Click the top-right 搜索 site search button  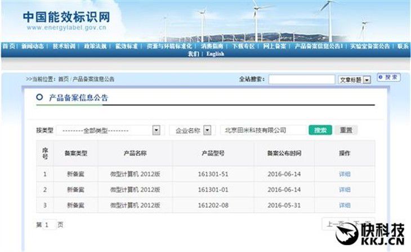388,77
